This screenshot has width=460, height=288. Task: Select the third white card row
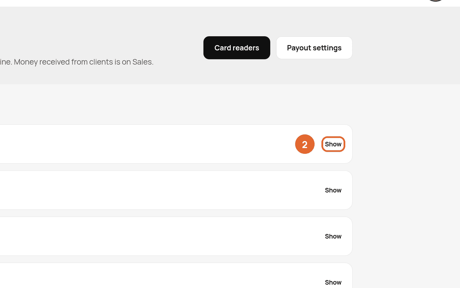click(176, 236)
